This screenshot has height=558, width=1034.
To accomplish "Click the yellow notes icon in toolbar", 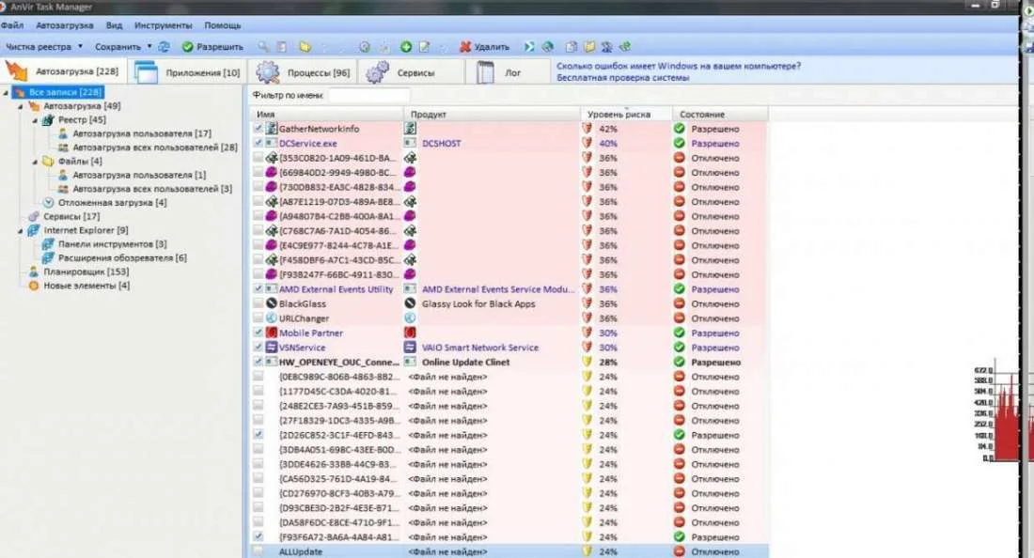I will pyautogui.click(x=589, y=47).
